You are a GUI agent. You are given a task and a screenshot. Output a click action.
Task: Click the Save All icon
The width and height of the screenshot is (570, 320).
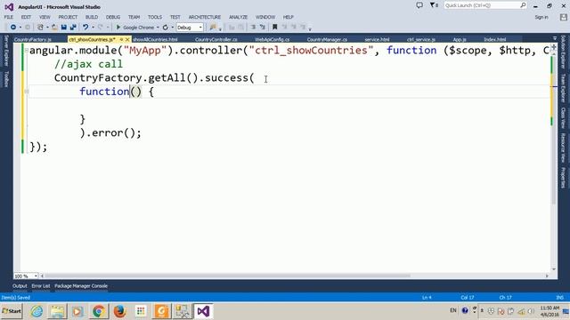pos(73,28)
